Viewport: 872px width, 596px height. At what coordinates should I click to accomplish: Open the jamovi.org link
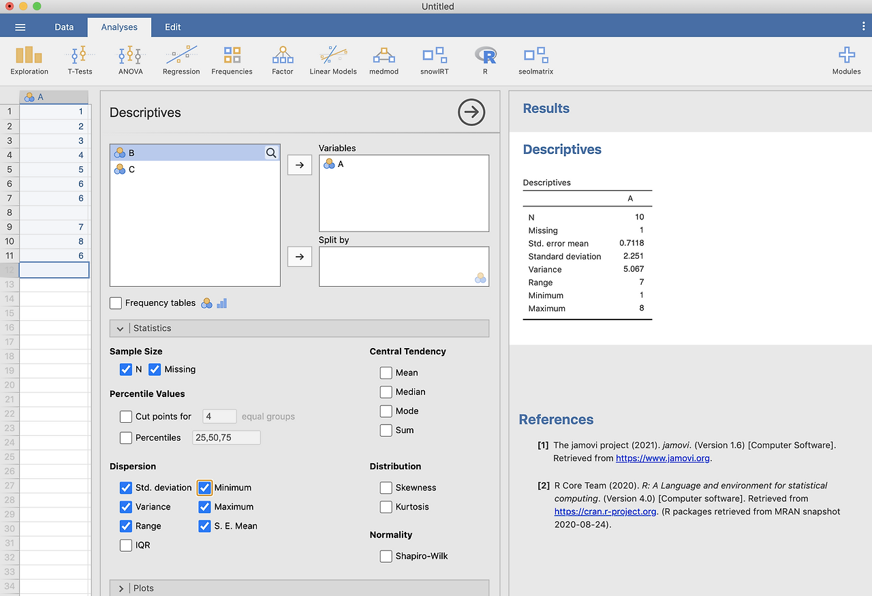click(x=663, y=458)
